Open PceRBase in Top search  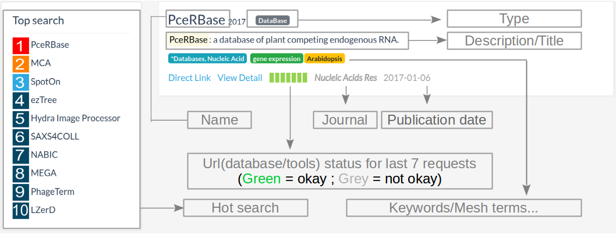50,45
